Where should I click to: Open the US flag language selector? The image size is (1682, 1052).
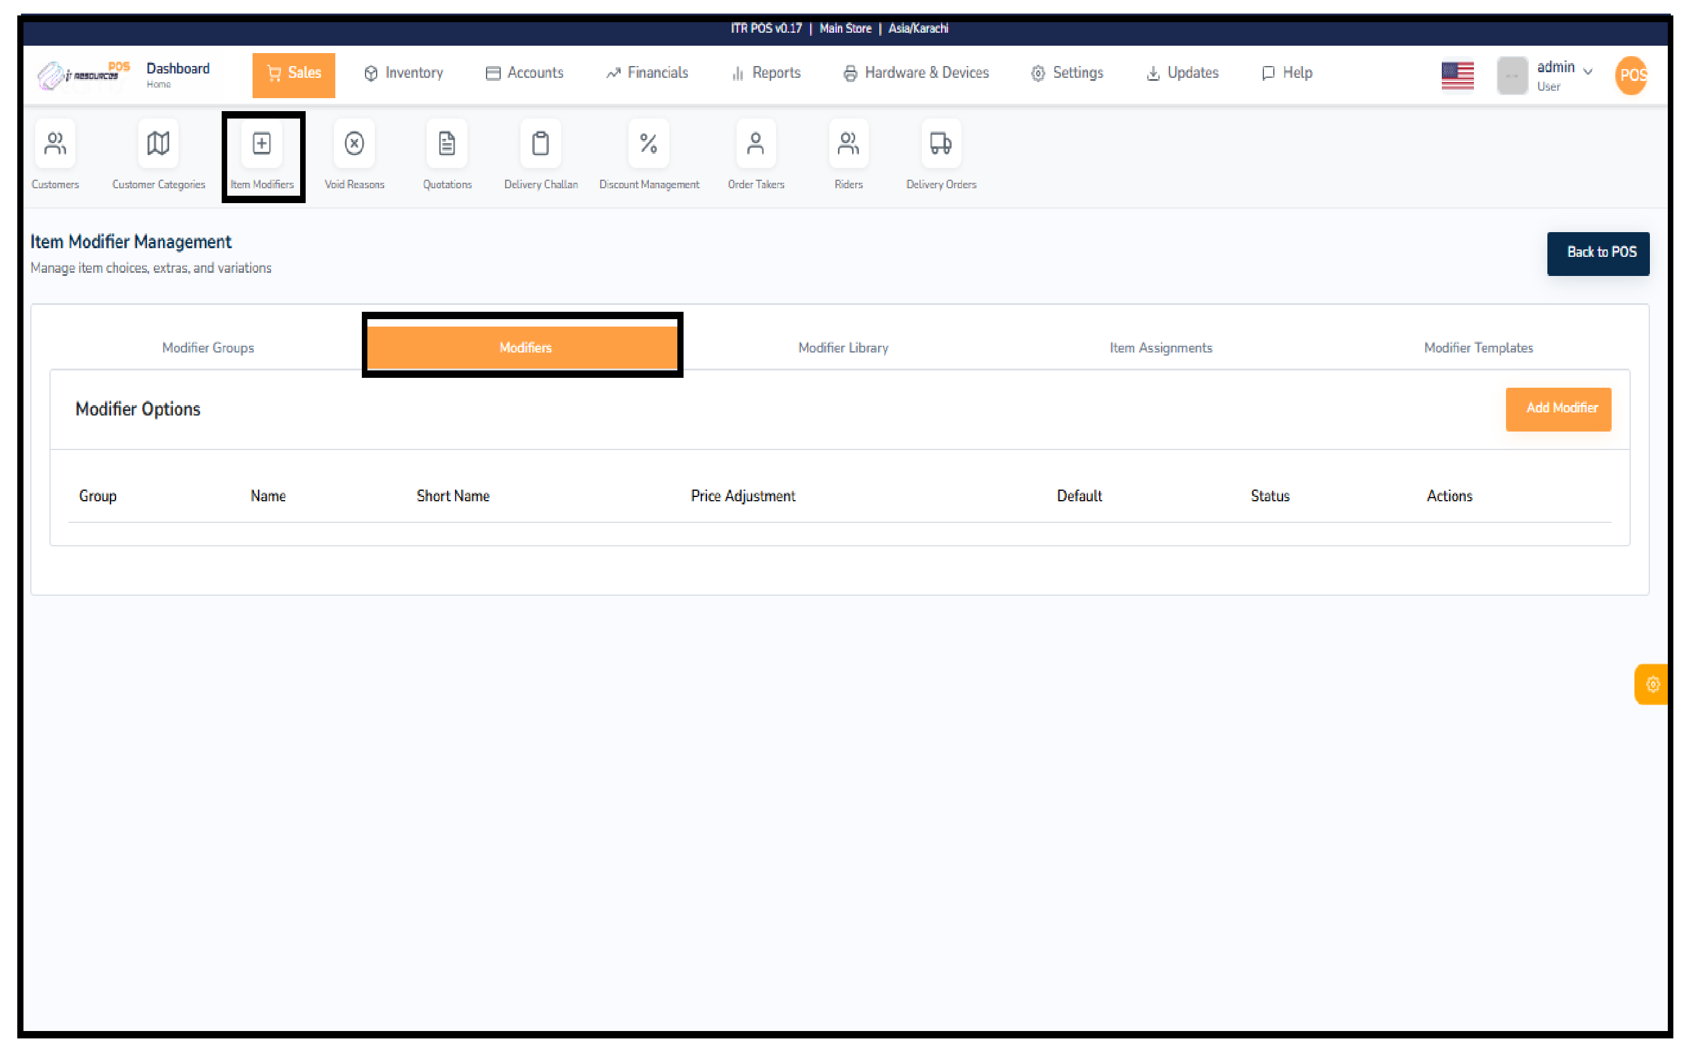click(x=1457, y=75)
